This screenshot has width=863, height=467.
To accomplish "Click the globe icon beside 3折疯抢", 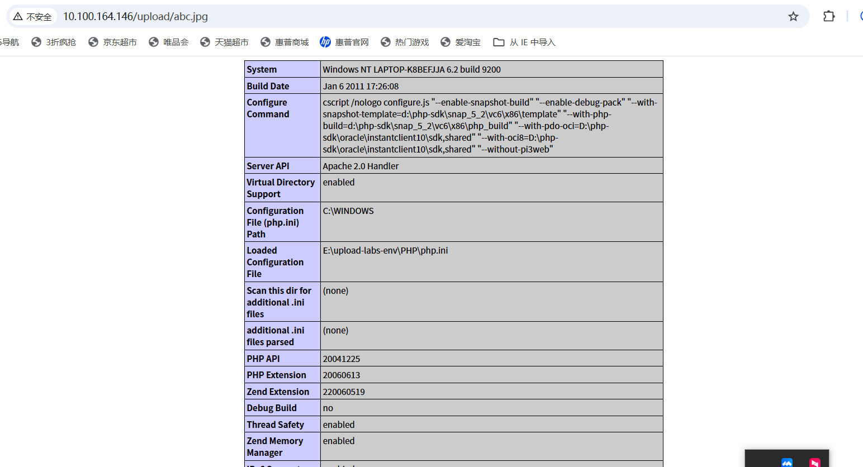I will (x=36, y=42).
